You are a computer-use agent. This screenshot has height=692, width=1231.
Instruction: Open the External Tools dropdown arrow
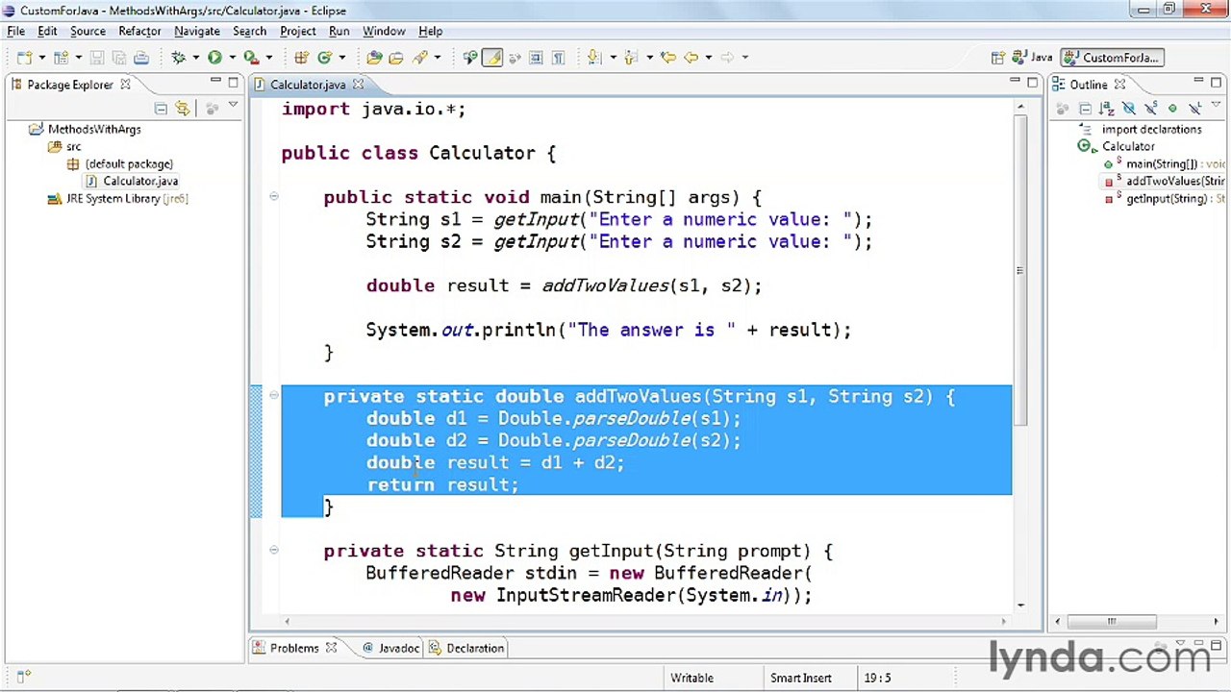(268, 58)
